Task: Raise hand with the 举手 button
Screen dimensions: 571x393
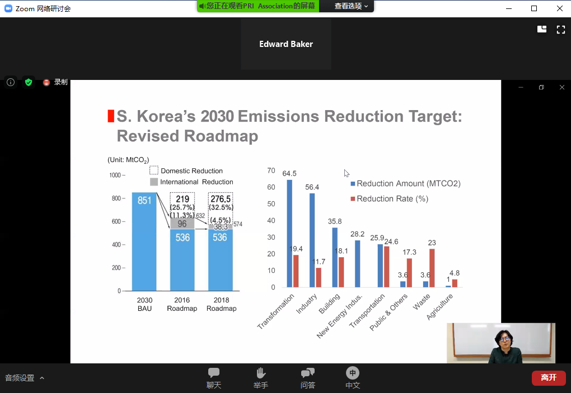Action: [x=260, y=378]
